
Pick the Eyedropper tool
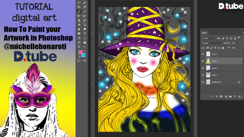pyautogui.click(x=85, y=7)
